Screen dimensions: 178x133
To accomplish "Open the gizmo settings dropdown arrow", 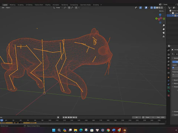I will 143,8.
